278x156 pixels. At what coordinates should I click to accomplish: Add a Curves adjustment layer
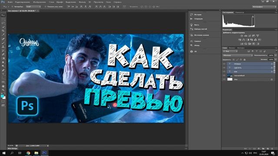pyautogui.click(x=250, y=36)
